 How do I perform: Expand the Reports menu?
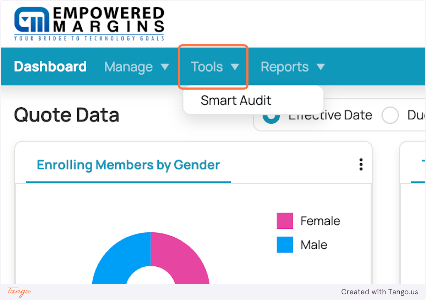click(x=293, y=67)
